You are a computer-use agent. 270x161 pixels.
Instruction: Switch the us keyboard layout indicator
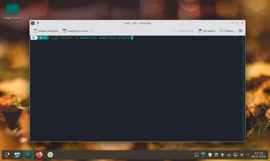click(229, 155)
